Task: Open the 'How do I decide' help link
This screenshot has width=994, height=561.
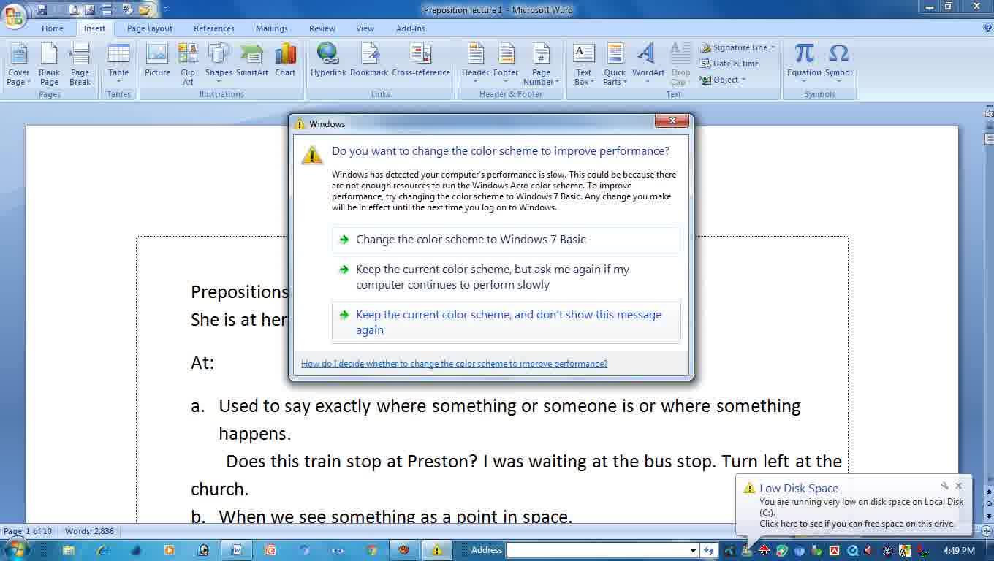Action: point(454,364)
